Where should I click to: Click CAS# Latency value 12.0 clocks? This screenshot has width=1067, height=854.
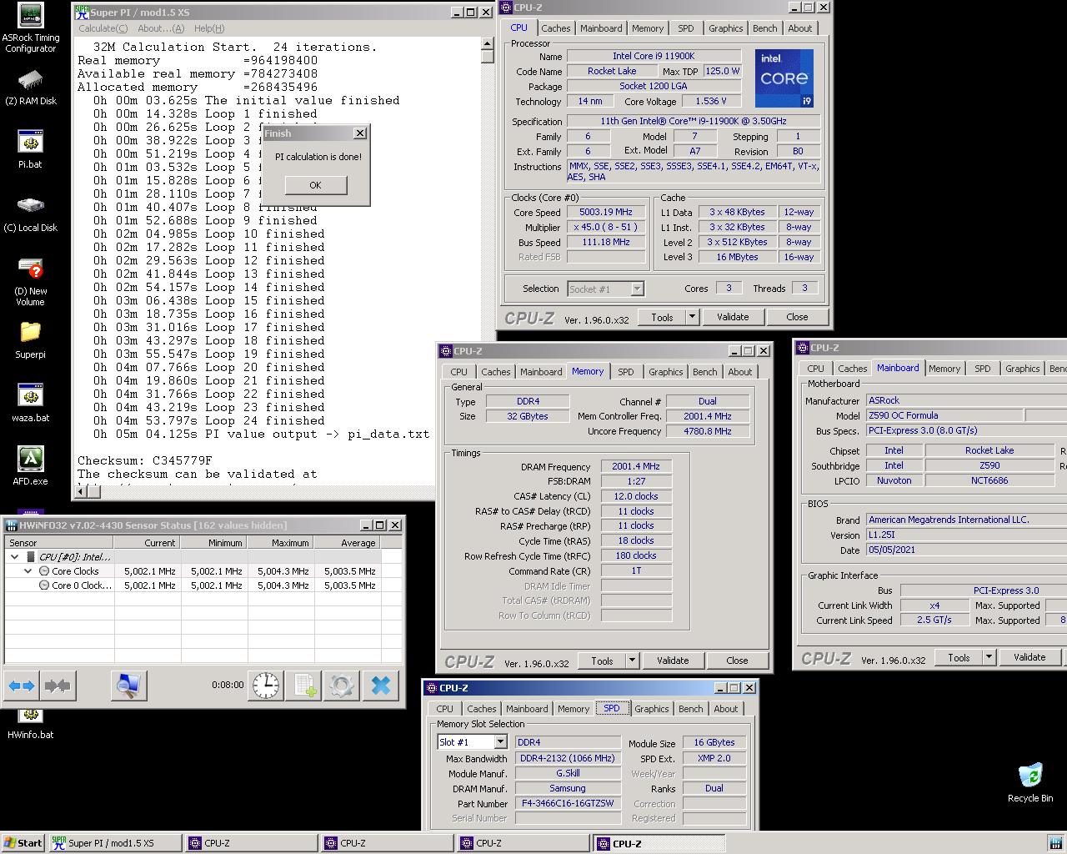pos(636,496)
